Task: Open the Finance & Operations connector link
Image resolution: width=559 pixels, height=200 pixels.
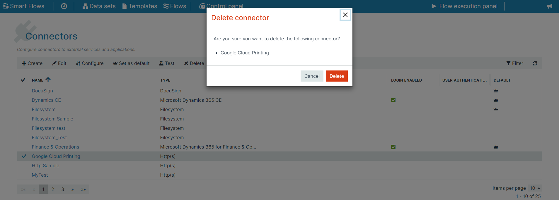Action: coord(55,147)
